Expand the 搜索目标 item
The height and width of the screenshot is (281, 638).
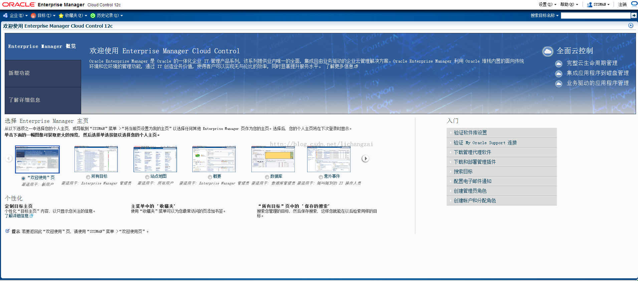tap(502, 171)
